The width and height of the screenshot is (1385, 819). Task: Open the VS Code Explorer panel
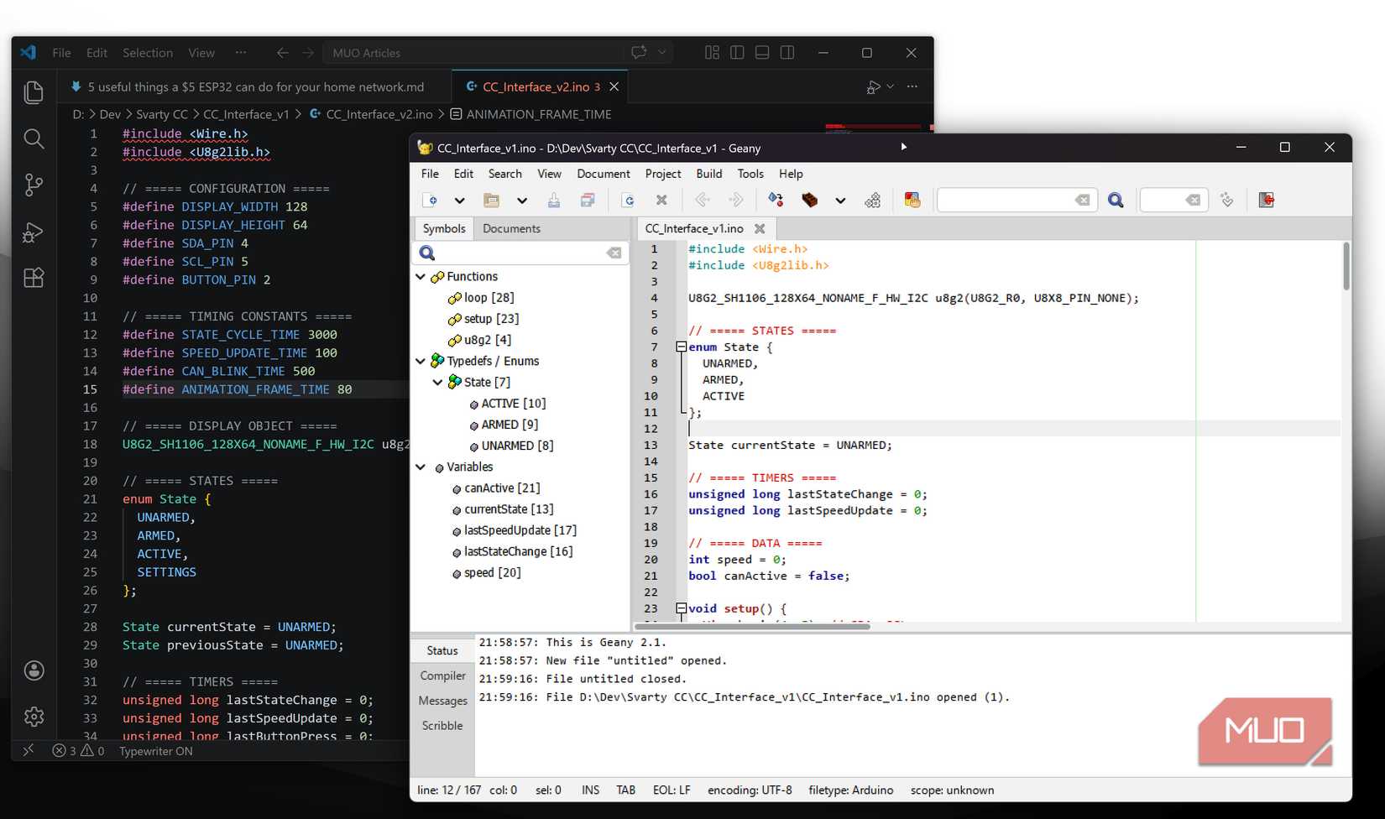(x=34, y=92)
